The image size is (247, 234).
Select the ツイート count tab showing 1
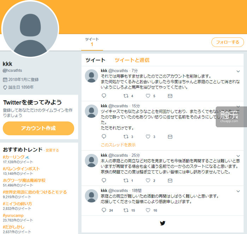click(x=92, y=42)
